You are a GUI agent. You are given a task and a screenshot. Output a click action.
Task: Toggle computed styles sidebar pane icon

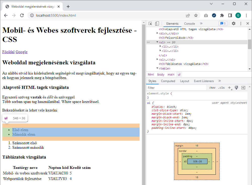click(243, 88)
